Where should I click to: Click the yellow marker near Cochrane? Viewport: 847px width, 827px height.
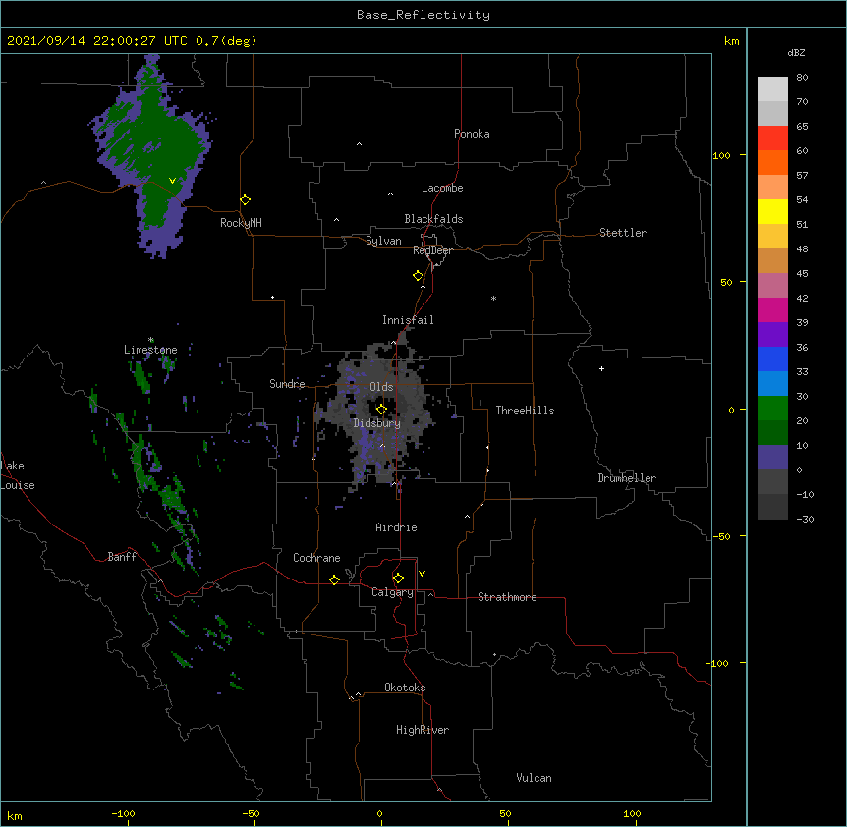334,579
